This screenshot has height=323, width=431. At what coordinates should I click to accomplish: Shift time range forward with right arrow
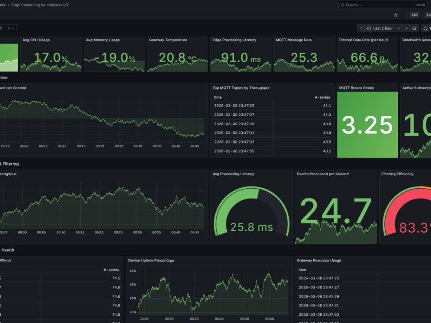pos(406,28)
